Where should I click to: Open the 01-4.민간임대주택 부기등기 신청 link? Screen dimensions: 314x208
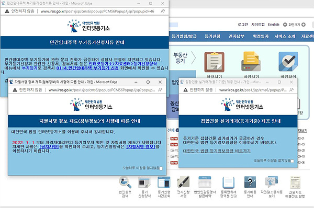click(x=87, y=68)
